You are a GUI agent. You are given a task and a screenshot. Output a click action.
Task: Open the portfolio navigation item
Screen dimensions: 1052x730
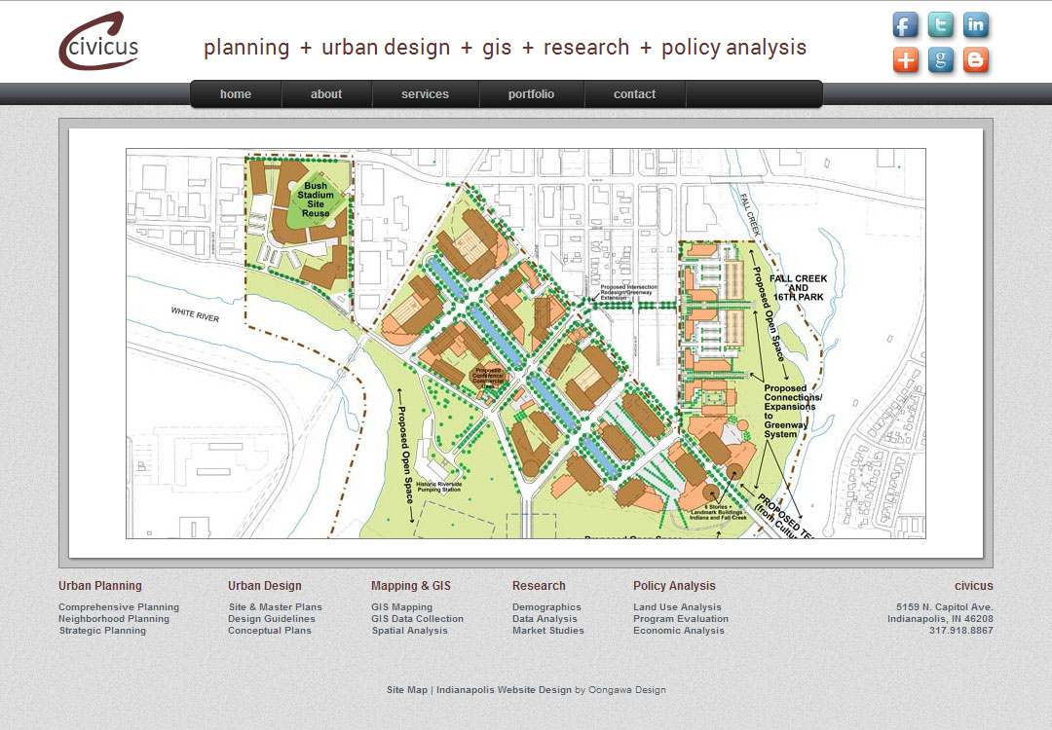(531, 94)
